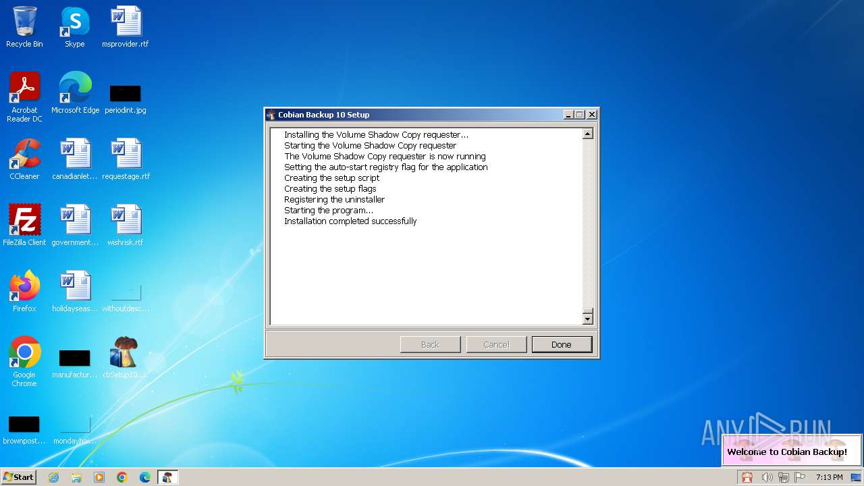Click the Show desktop button
The image size is (864, 486).
coord(857,477)
